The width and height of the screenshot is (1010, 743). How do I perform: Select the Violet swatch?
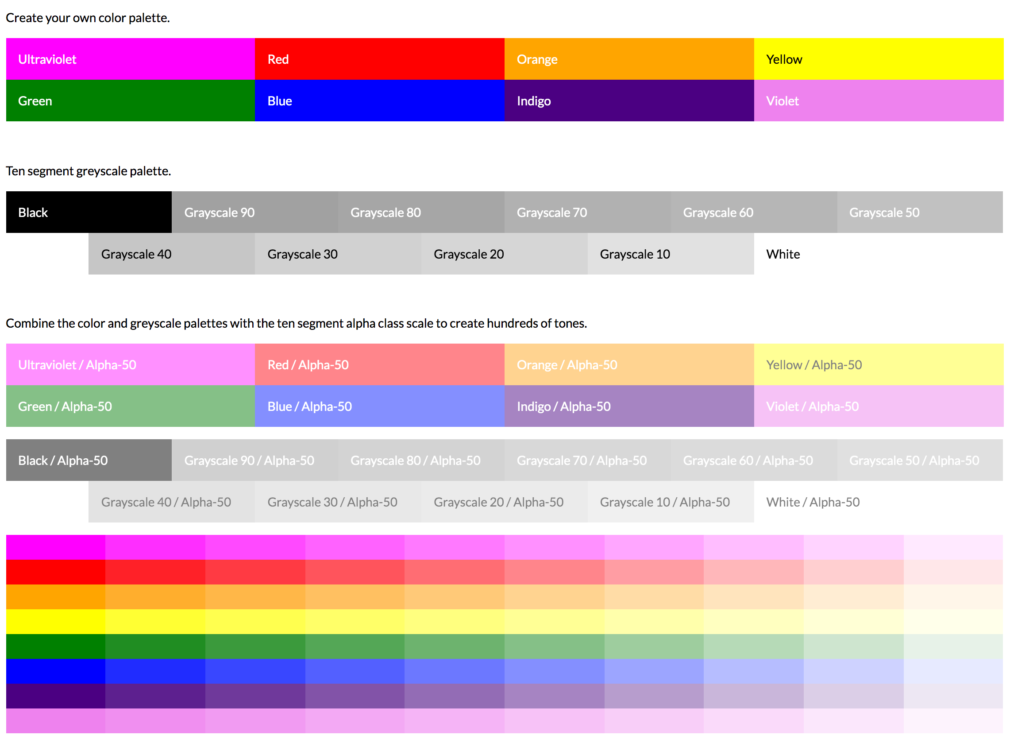click(878, 101)
